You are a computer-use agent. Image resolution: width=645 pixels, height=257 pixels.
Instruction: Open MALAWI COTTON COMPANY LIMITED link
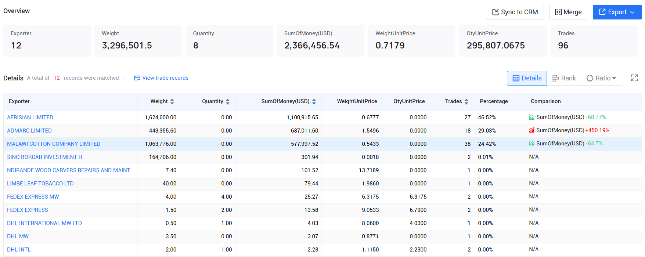pos(54,144)
